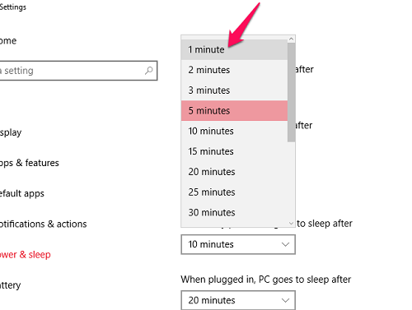Screen dimensions: 412x310
Task: Open the 10 minutes sleep dropdown
Action: 238,244
